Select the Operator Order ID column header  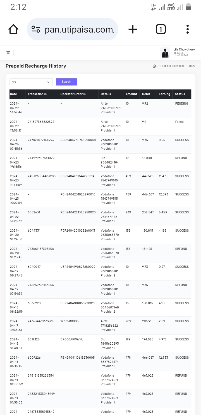coord(73,94)
